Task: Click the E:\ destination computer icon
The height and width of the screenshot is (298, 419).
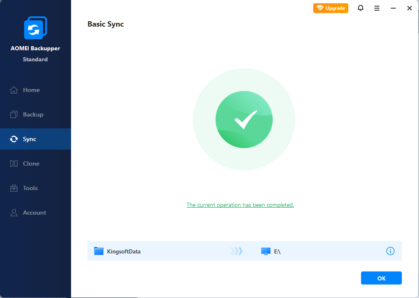Action: click(x=265, y=251)
